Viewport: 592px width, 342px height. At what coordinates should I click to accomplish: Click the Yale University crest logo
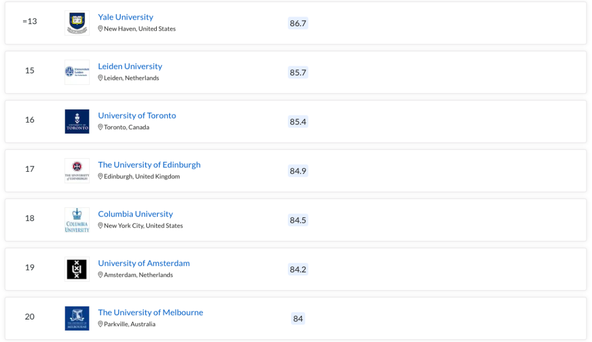click(77, 23)
